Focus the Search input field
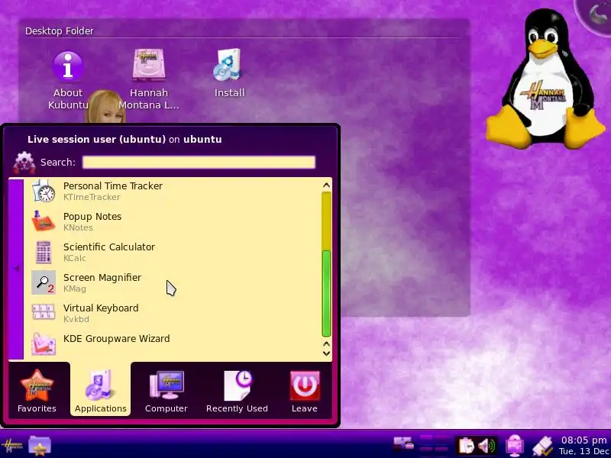Image resolution: width=611 pixels, height=458 pixels. [x=199, y=162]
